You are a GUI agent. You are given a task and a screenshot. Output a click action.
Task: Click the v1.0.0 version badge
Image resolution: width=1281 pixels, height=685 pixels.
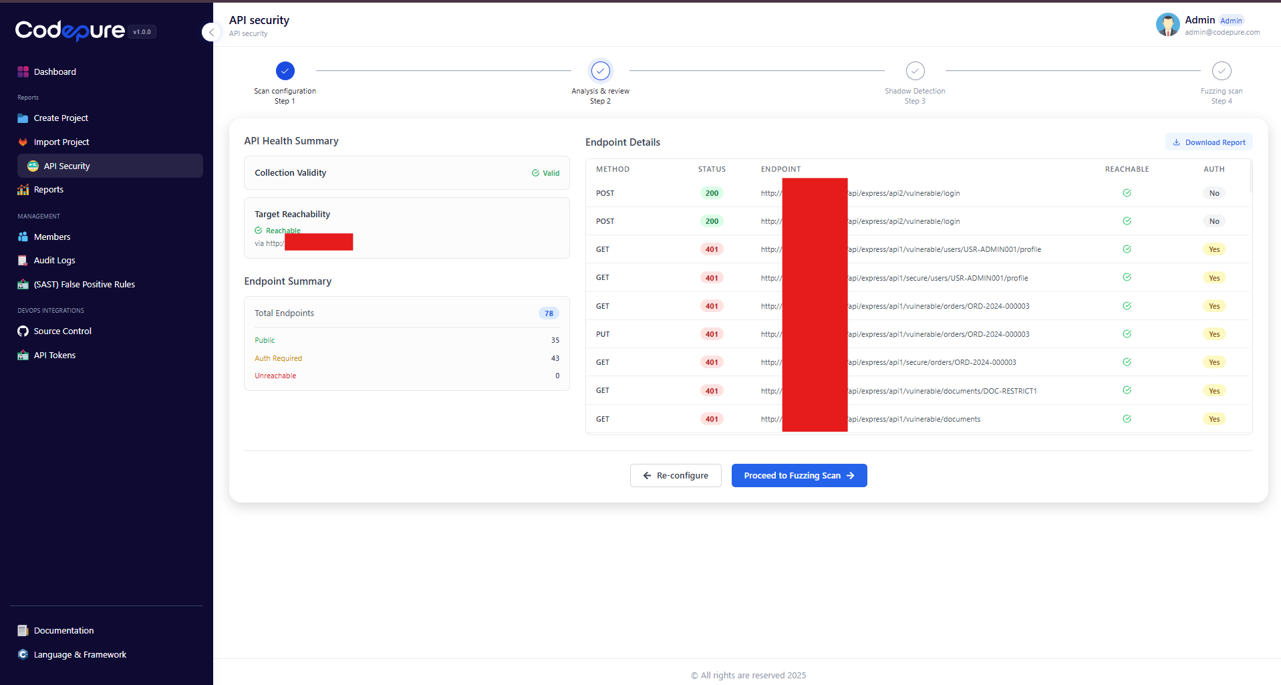click(142, 32)
